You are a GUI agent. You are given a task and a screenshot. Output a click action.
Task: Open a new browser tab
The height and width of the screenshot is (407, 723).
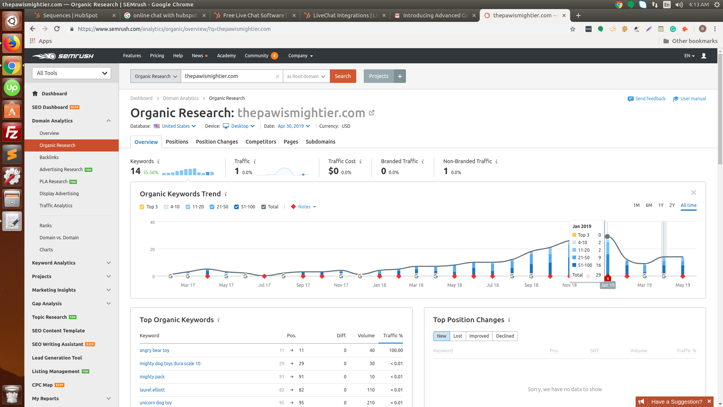(x=578, y=15)
